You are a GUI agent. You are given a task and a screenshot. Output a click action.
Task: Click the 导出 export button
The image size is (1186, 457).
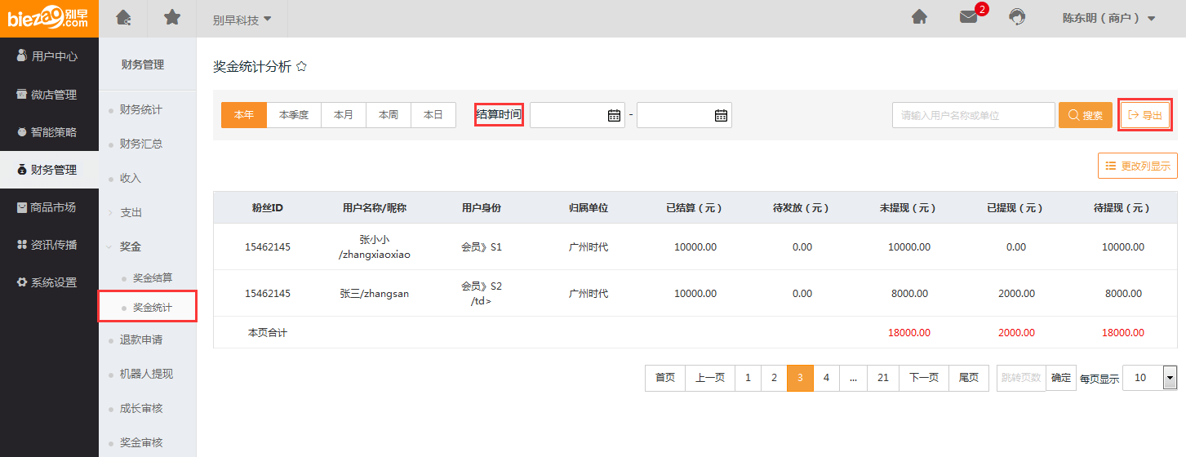(1144, 115)
